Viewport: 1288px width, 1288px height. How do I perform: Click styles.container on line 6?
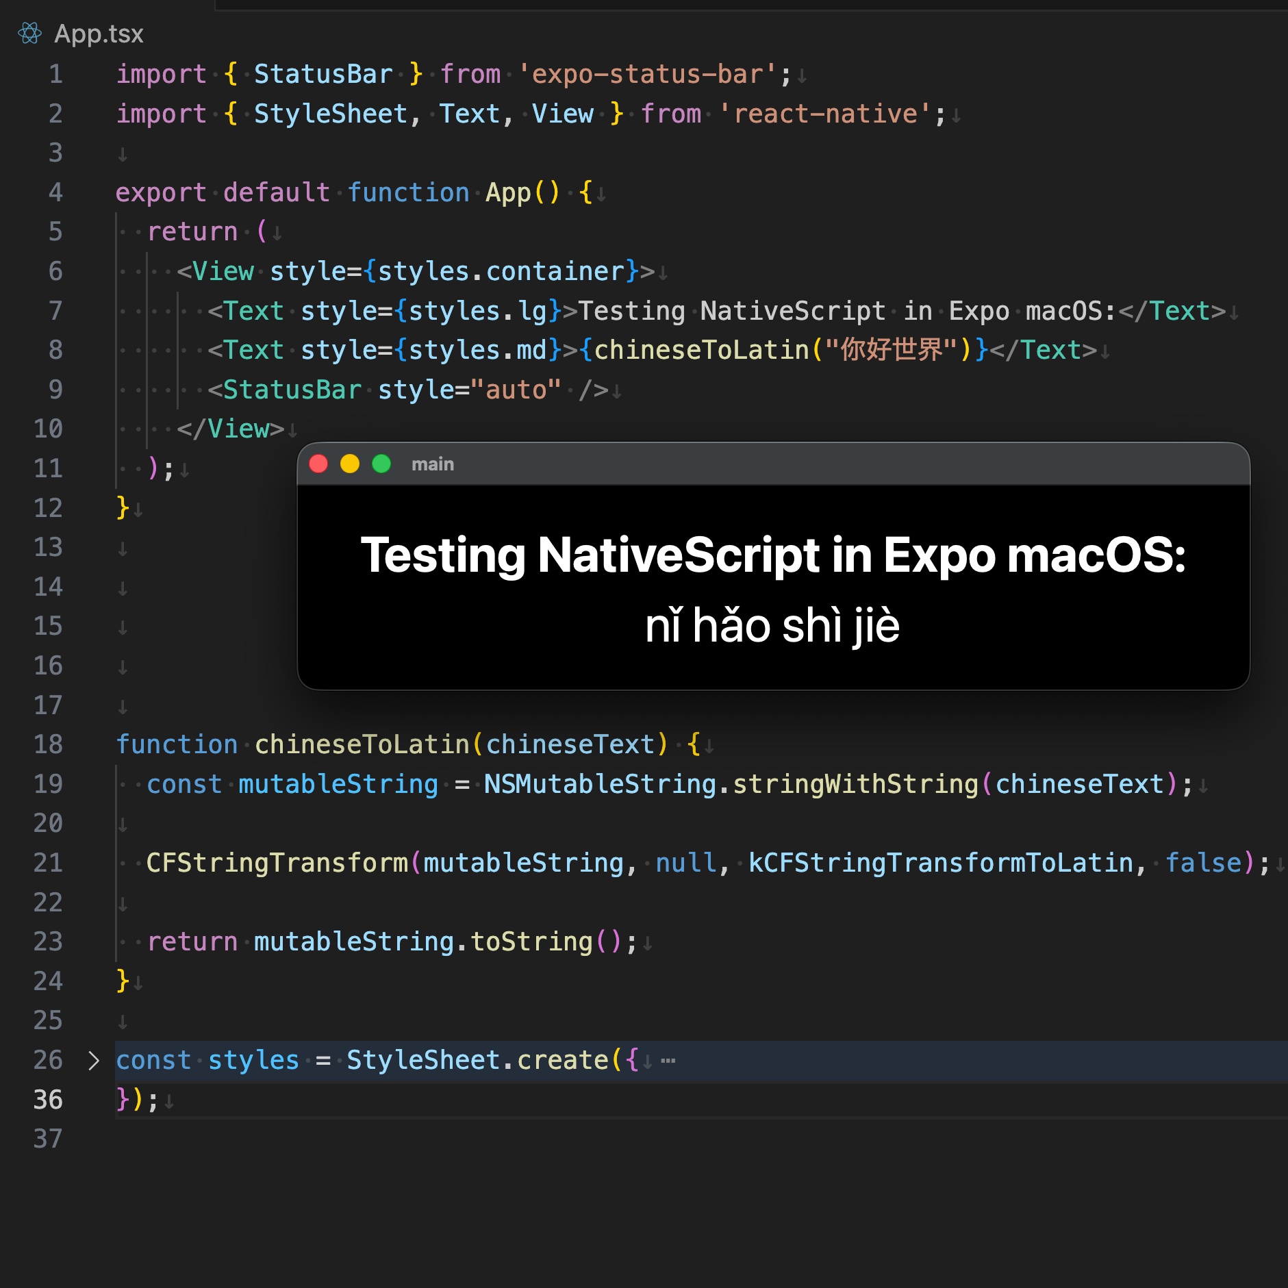(501, 271)
